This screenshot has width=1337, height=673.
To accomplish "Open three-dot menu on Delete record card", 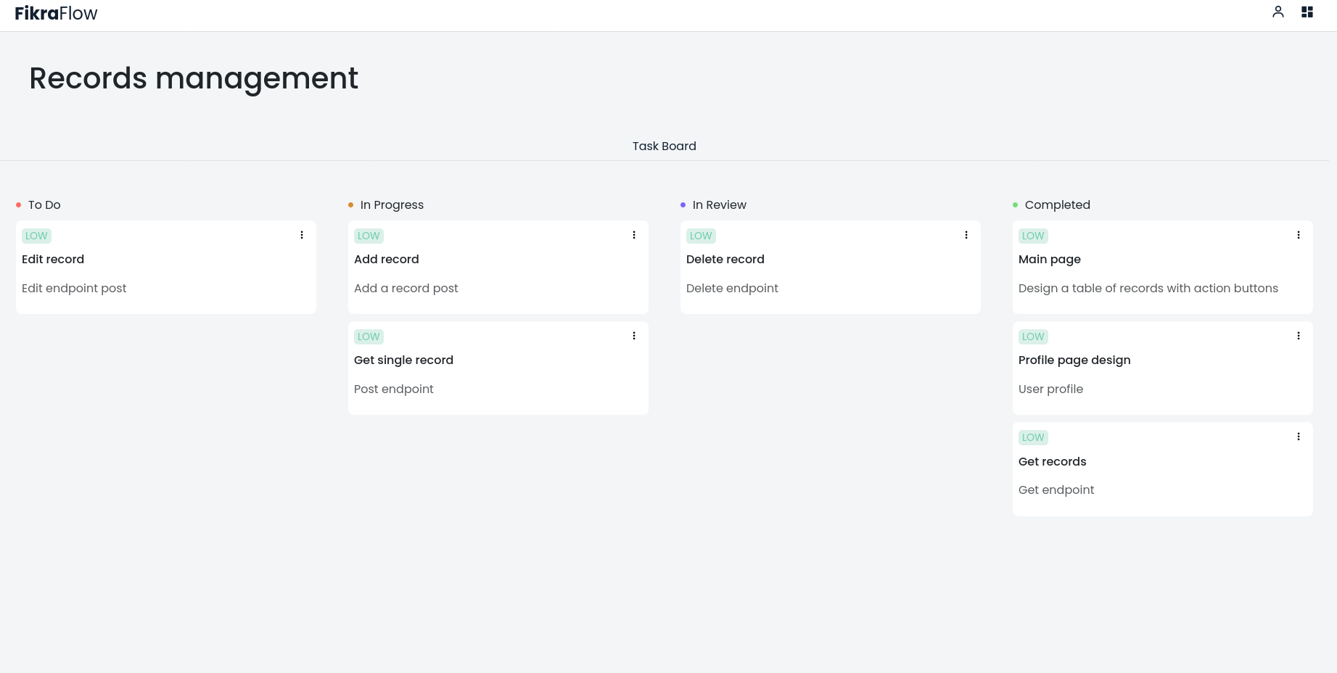I will pos(966,235).
